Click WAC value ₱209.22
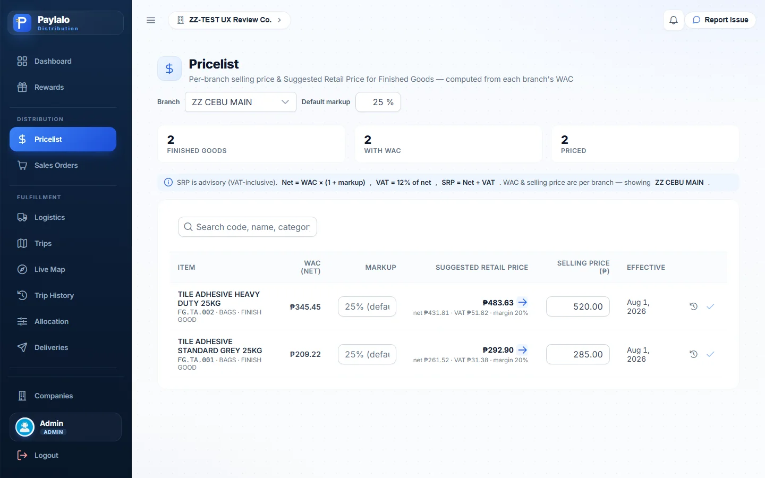This screenshot has width=765, height=478. coord(305,354)
